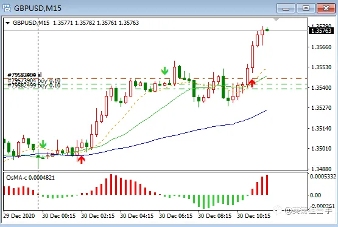This screenshot has height=227, width=338.
Task: Click the chart shift triangle marker
Action: [x=276, y=20]
